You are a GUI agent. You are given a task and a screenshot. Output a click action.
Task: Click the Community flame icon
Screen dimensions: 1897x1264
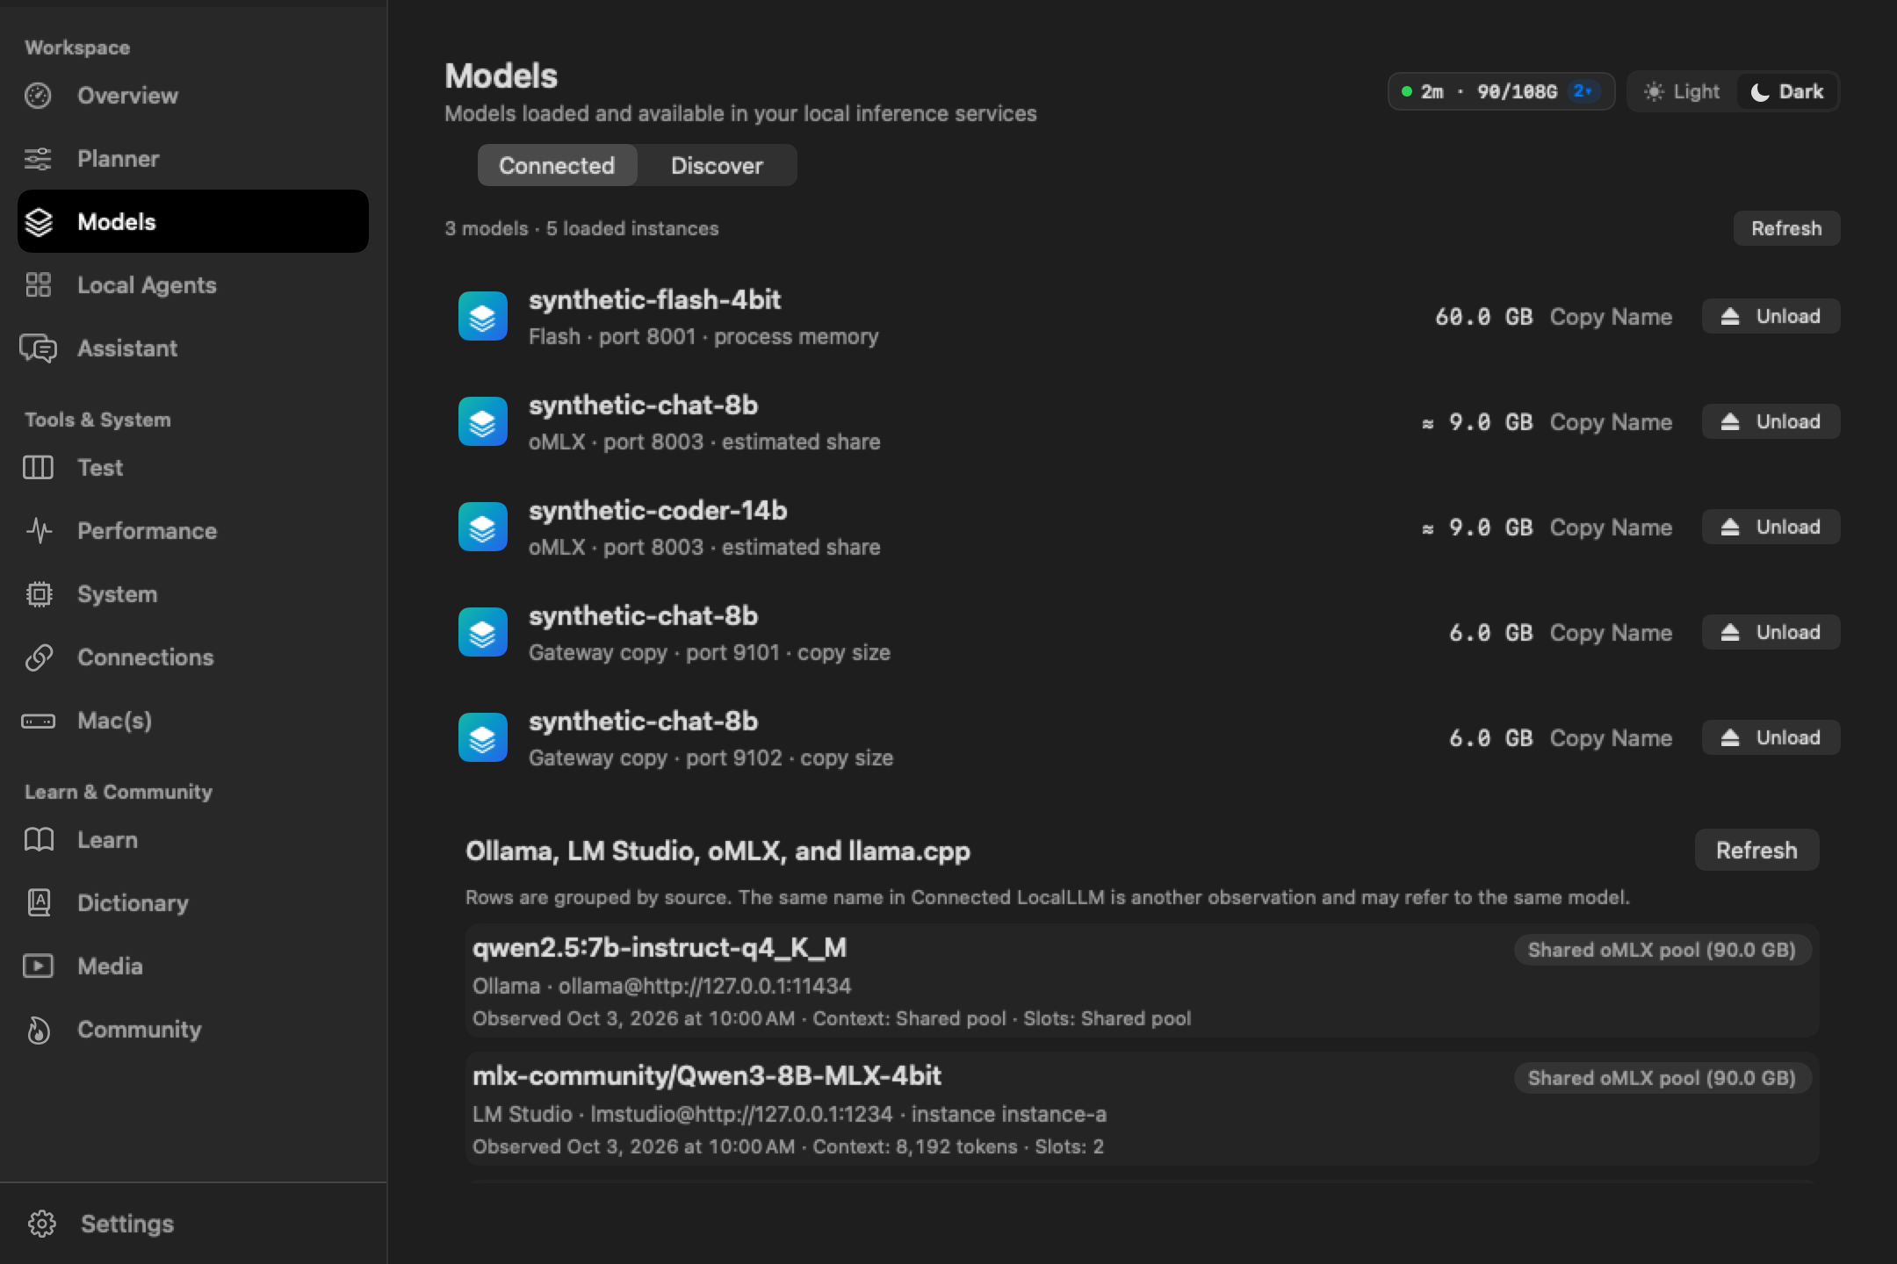click(39, 1030)
